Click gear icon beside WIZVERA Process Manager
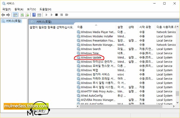Image resolution: width=180 pixels, height=118 pixels. [78, 100]
